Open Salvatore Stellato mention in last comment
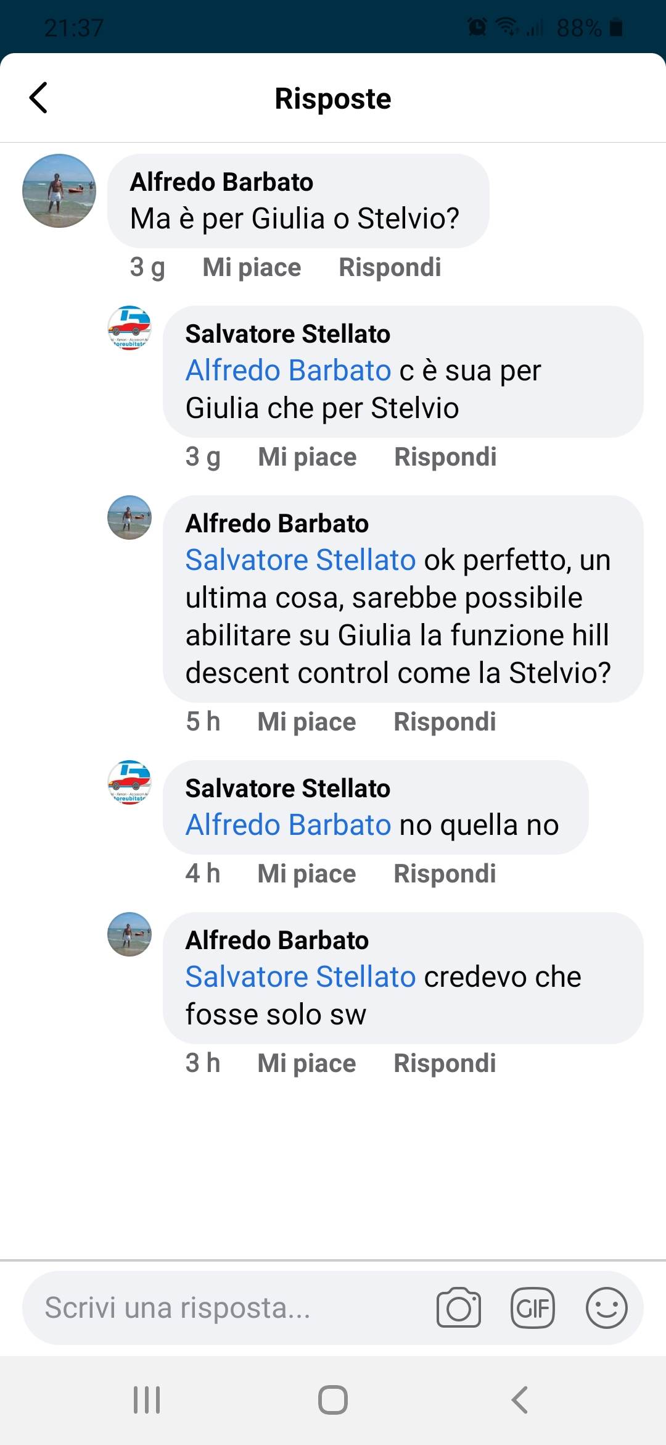Screen dimensions: 666x1445 click(301, 977)
